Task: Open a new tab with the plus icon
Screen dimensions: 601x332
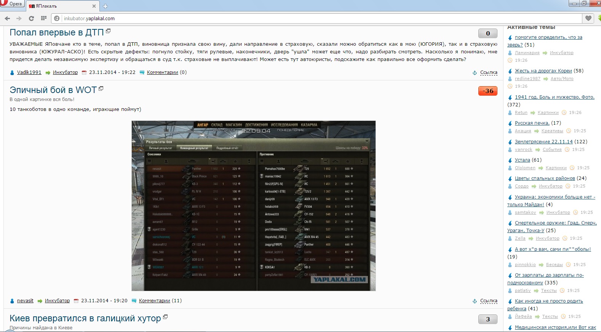Action: click(105, 6)
